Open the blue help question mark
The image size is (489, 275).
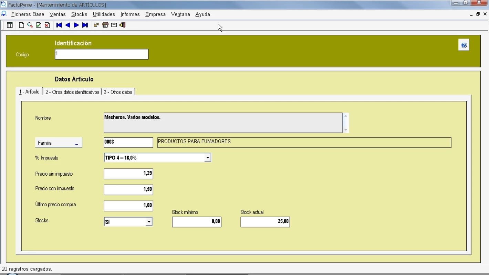click(464, 45)
